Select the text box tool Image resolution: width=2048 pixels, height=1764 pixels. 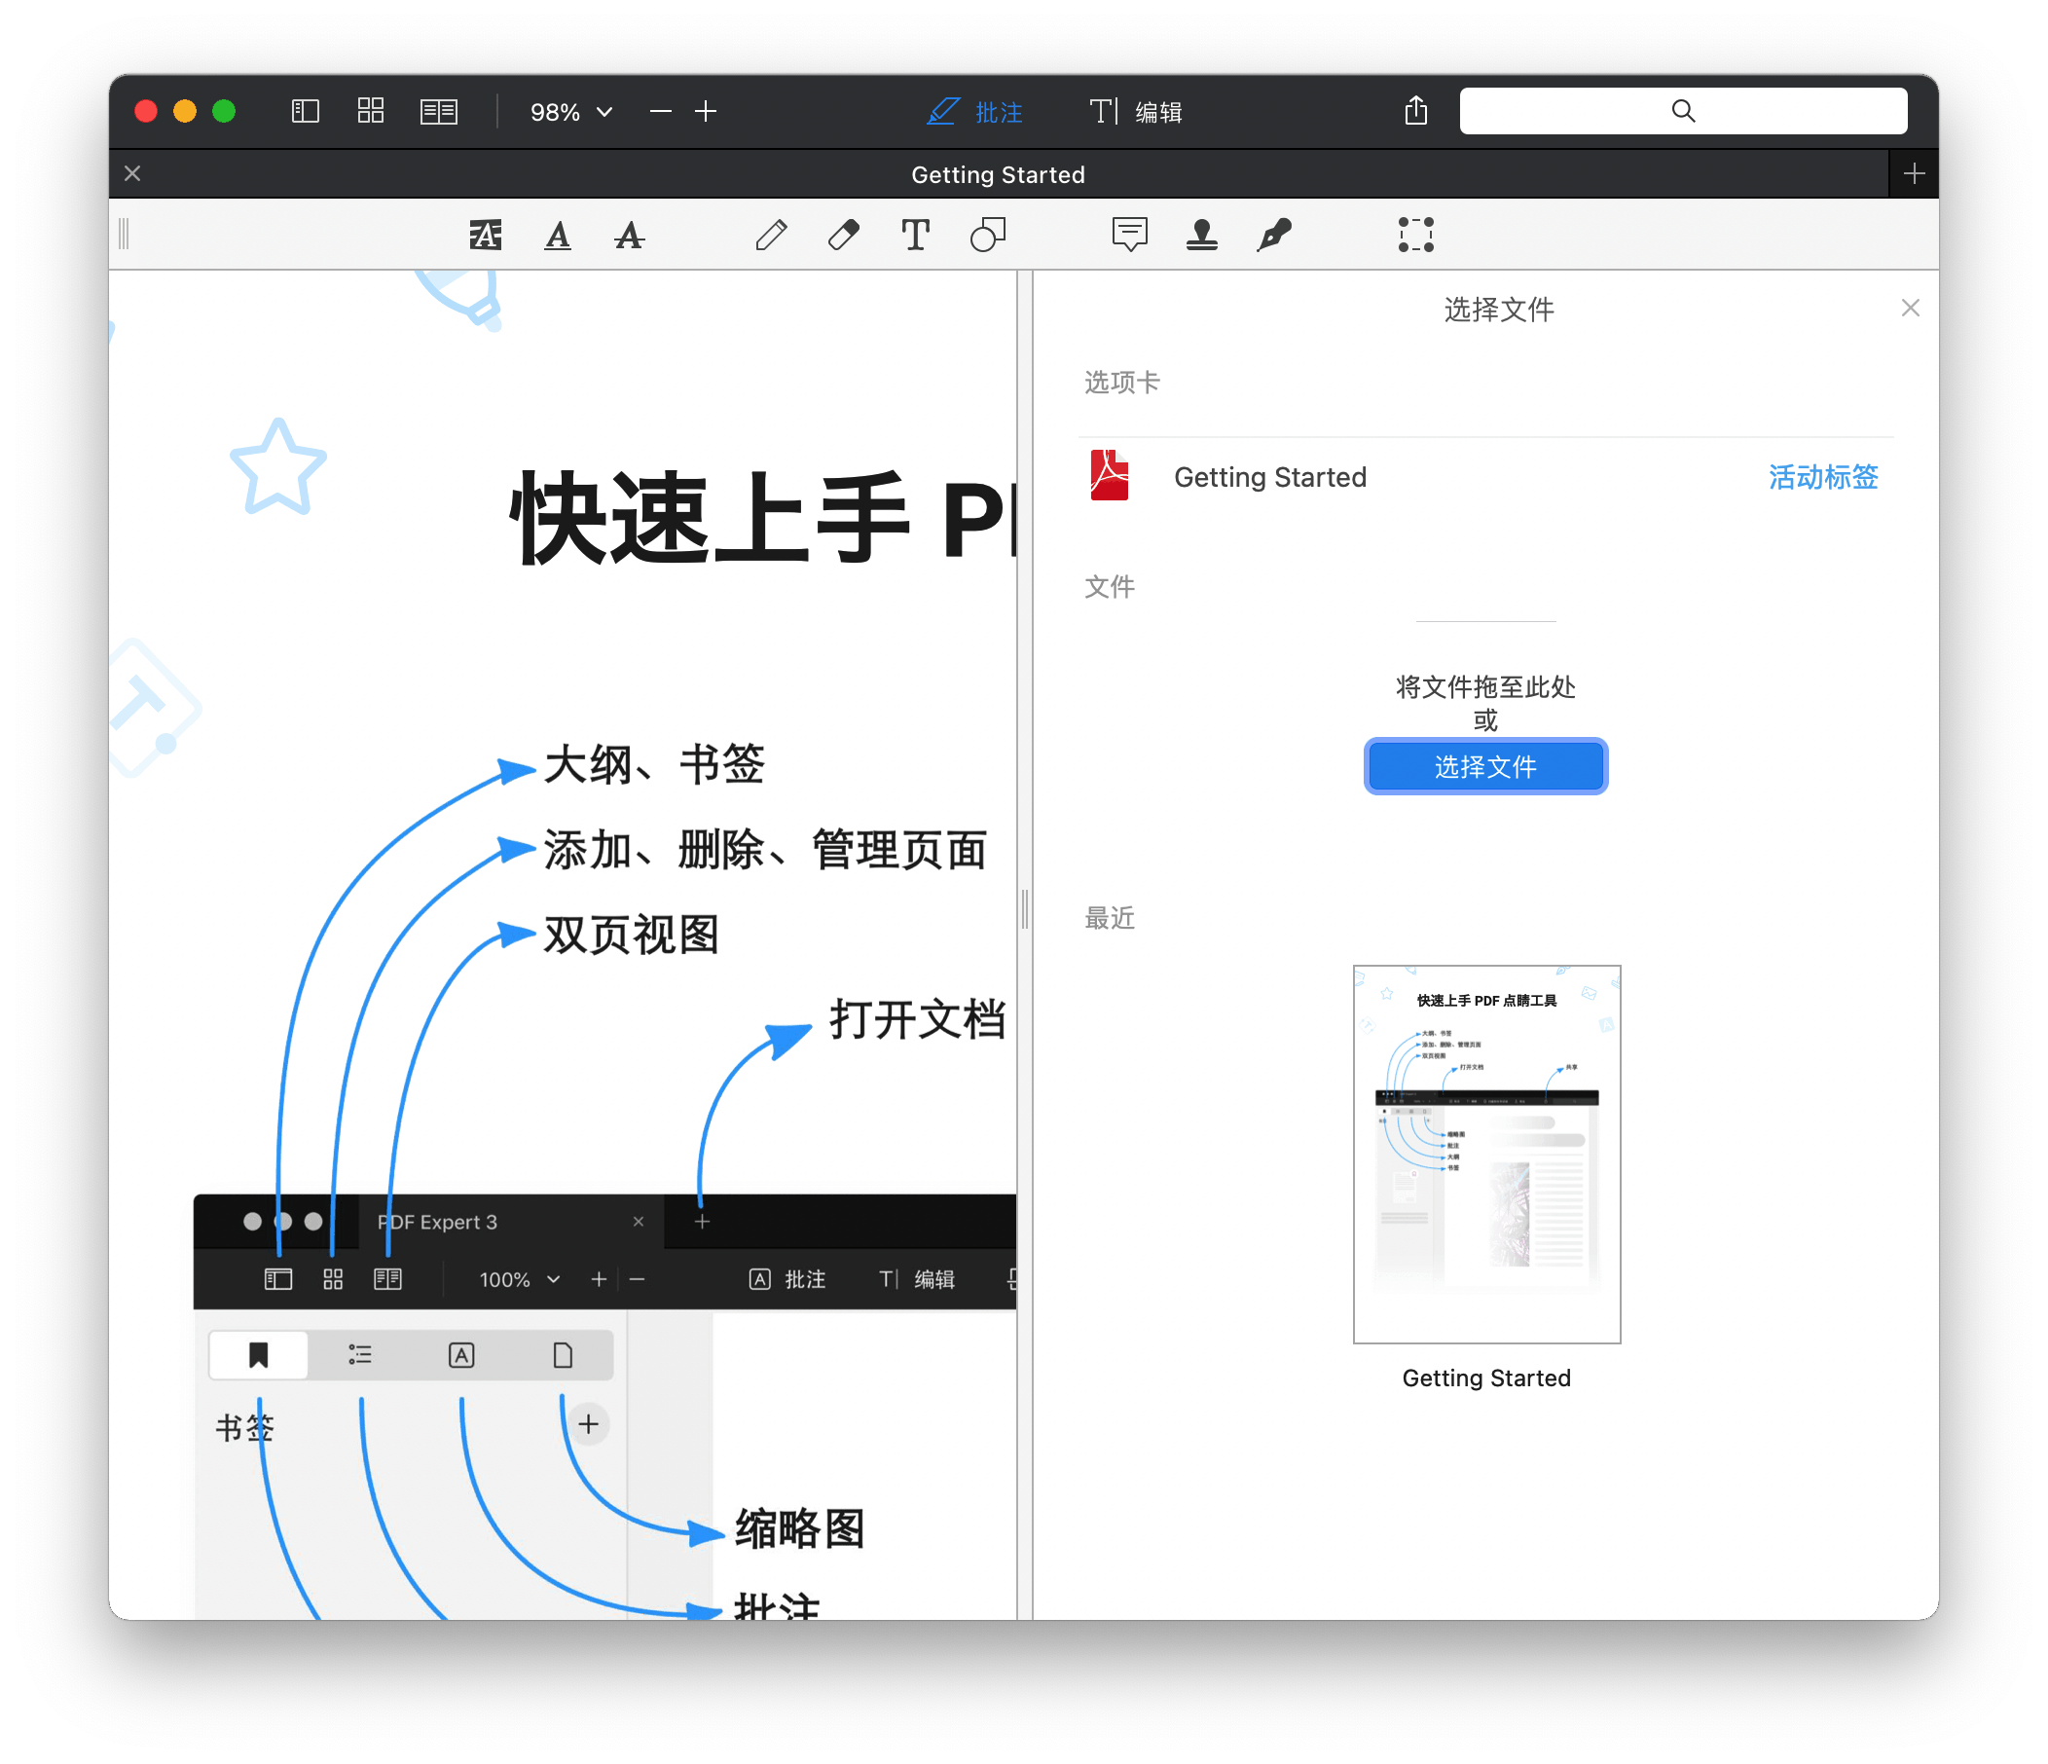click(915, 236)
